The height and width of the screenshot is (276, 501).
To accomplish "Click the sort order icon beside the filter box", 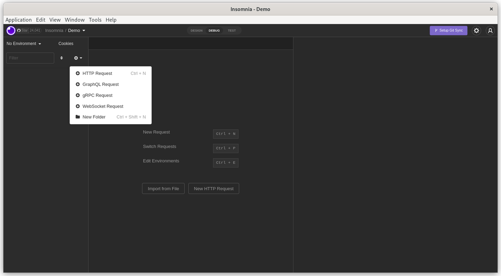I will [x=61, y=58].
